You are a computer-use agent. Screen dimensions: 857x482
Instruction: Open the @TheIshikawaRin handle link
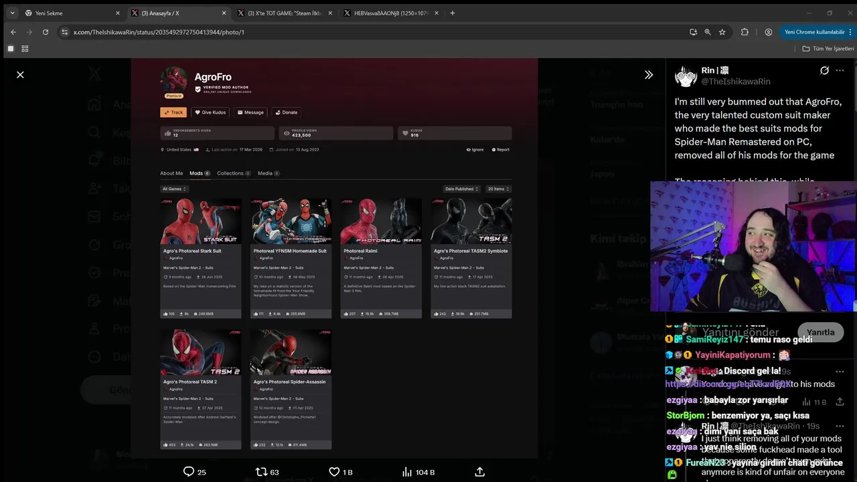pyautogui.click(x=736, y=82)
